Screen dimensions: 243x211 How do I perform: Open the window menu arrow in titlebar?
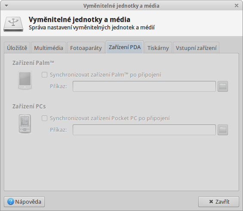(6, 6)
